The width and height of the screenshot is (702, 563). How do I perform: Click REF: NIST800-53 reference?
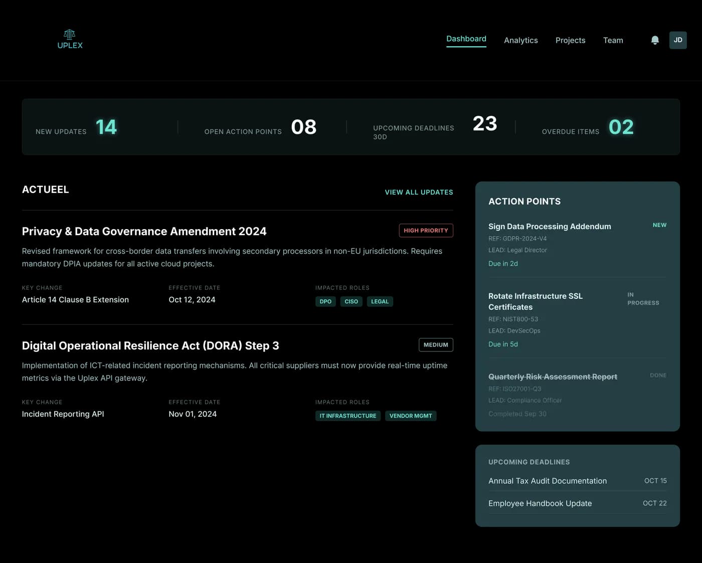(x=513, y=319)
